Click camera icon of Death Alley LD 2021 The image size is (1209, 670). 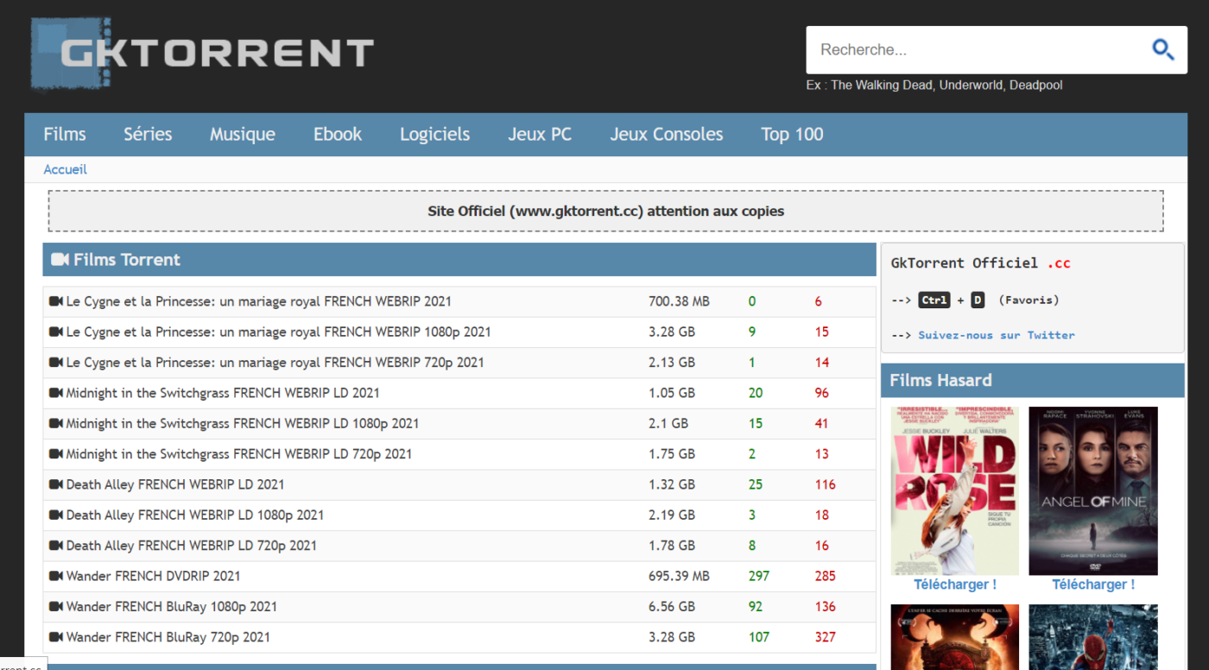click(56, 484)
